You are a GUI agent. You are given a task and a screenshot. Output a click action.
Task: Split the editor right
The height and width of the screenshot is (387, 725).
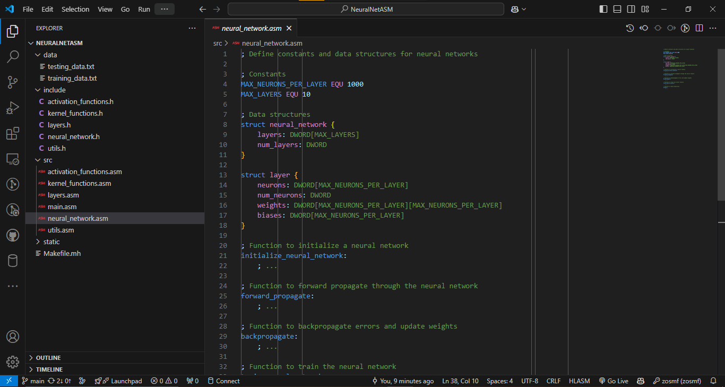point(699,28)
